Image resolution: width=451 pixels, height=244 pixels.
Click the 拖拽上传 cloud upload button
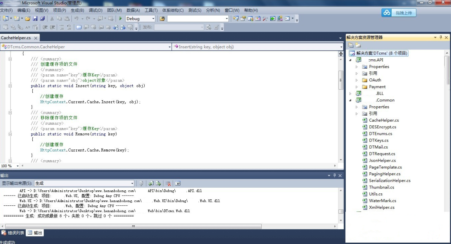pyautogui.click(x=399, y=13)
